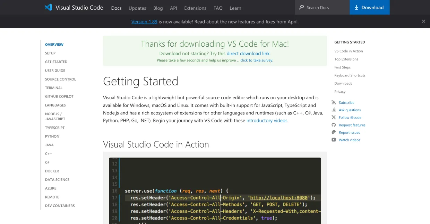Click the Watch videos play icon
Viewport: 430px width, 224px height.
click(334, 140)
